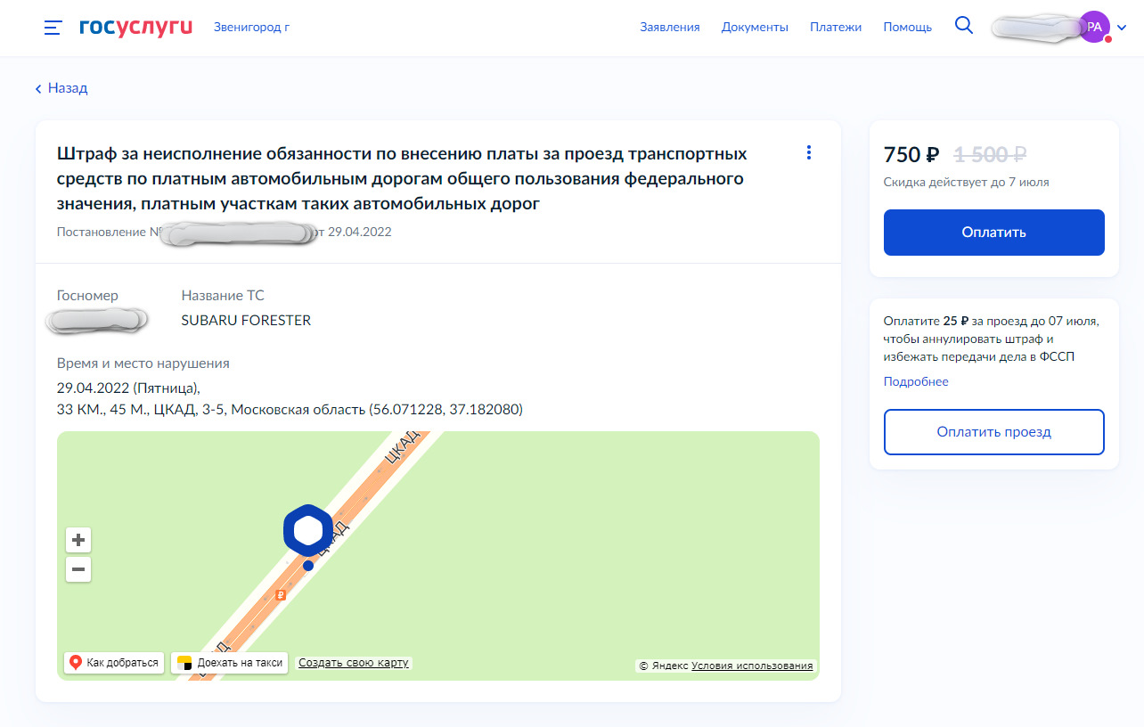Expand the profile dropdown chevron

(x=1122, y=28)
